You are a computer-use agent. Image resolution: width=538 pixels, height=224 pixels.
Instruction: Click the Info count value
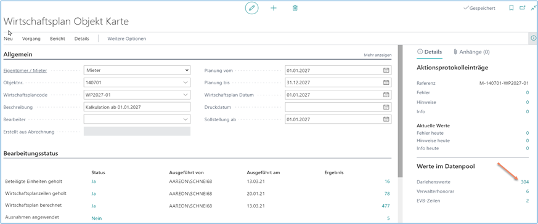tap(528, 111)
